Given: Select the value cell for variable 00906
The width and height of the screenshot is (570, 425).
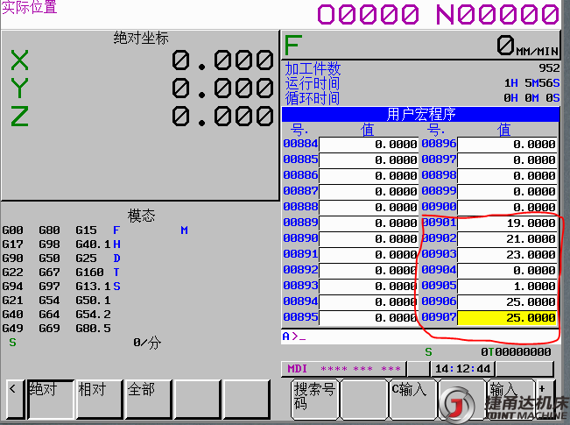Looking at the screenshot, I should point(508,301).
